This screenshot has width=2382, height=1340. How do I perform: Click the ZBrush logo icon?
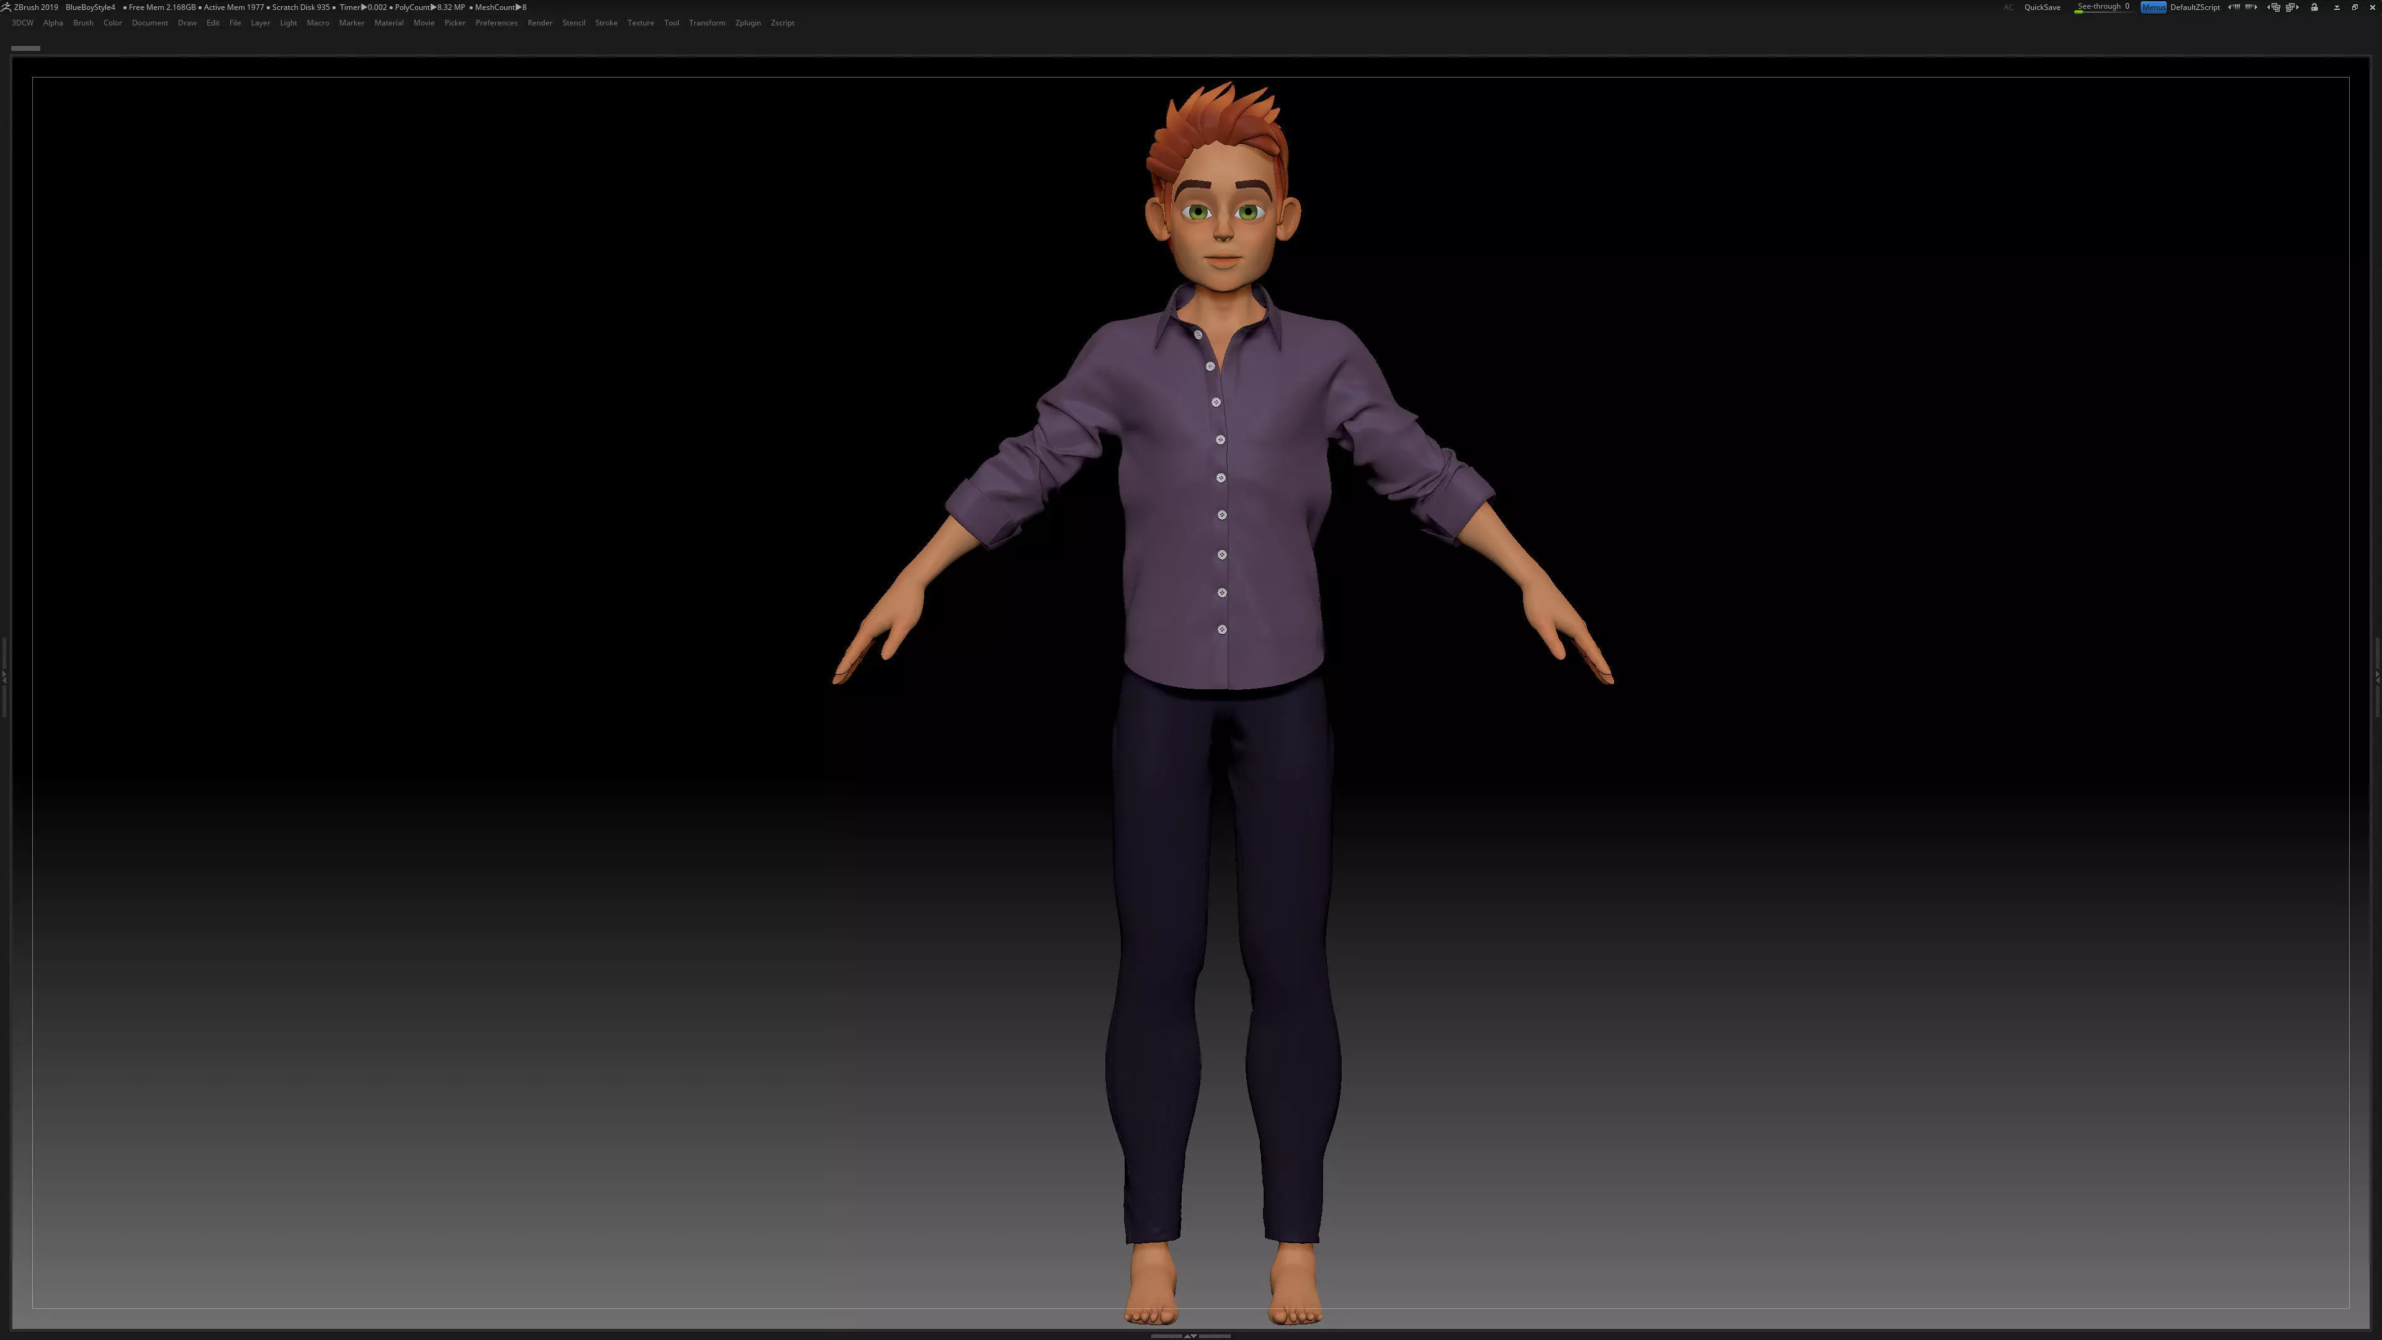click(6, 6)
